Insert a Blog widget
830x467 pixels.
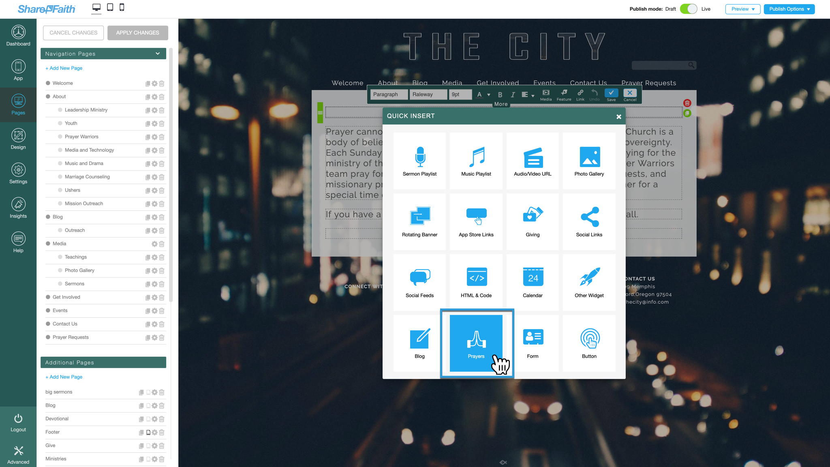coord(419,343)
